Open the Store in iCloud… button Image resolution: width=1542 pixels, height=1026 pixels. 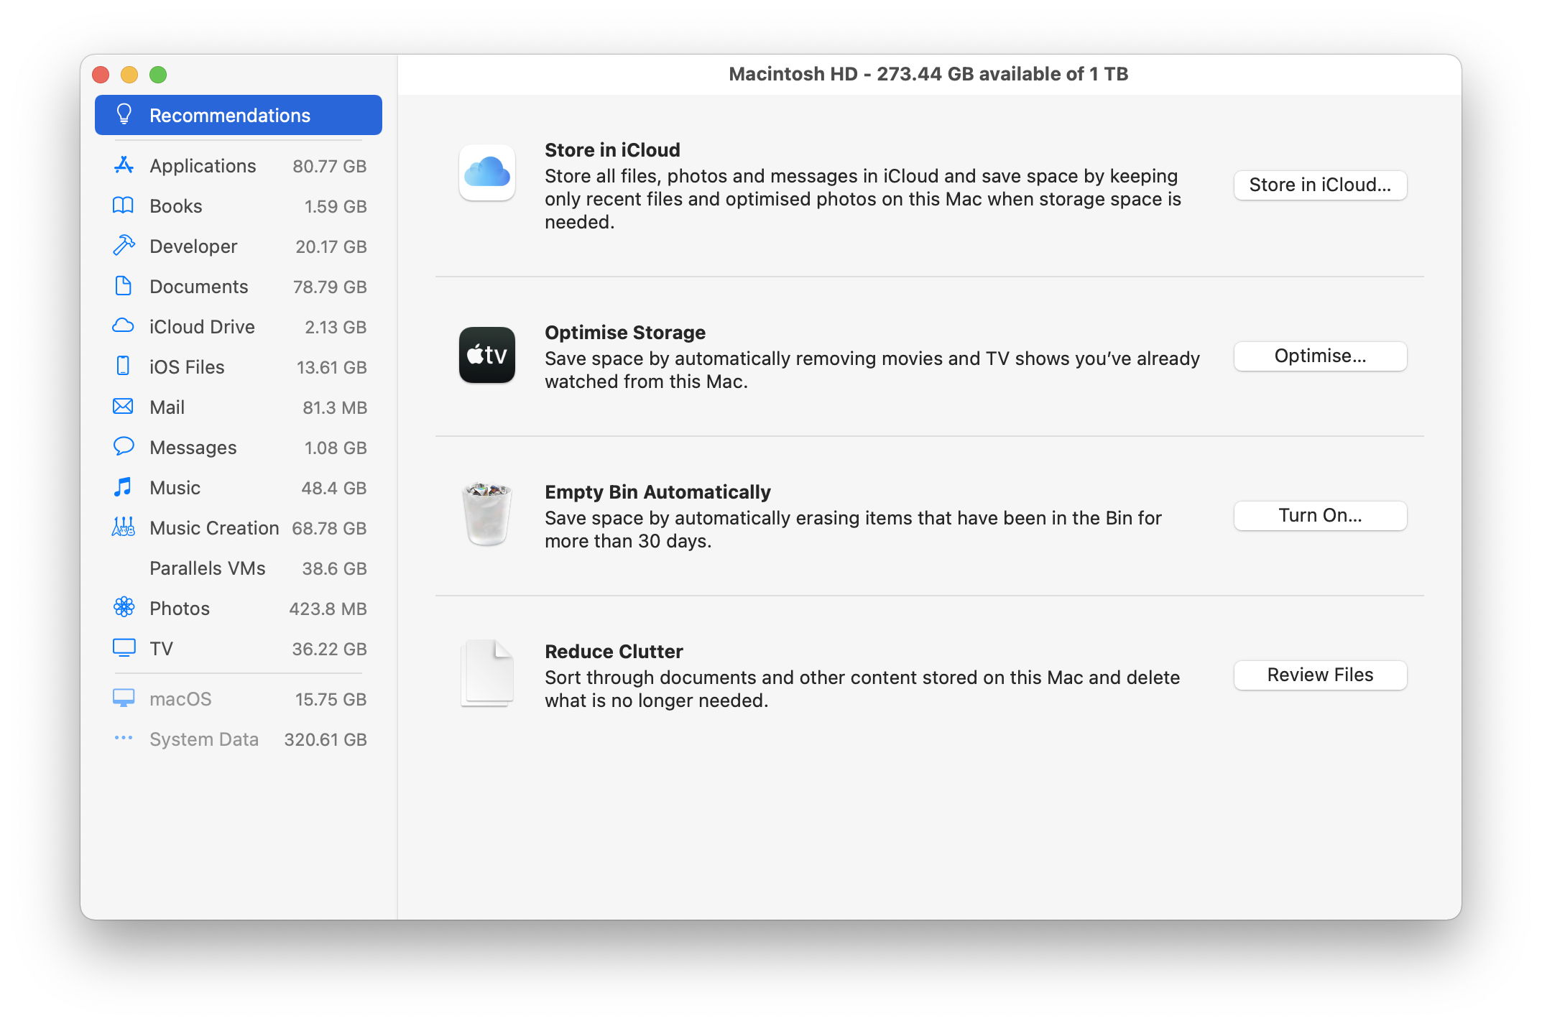point(1320,185)
